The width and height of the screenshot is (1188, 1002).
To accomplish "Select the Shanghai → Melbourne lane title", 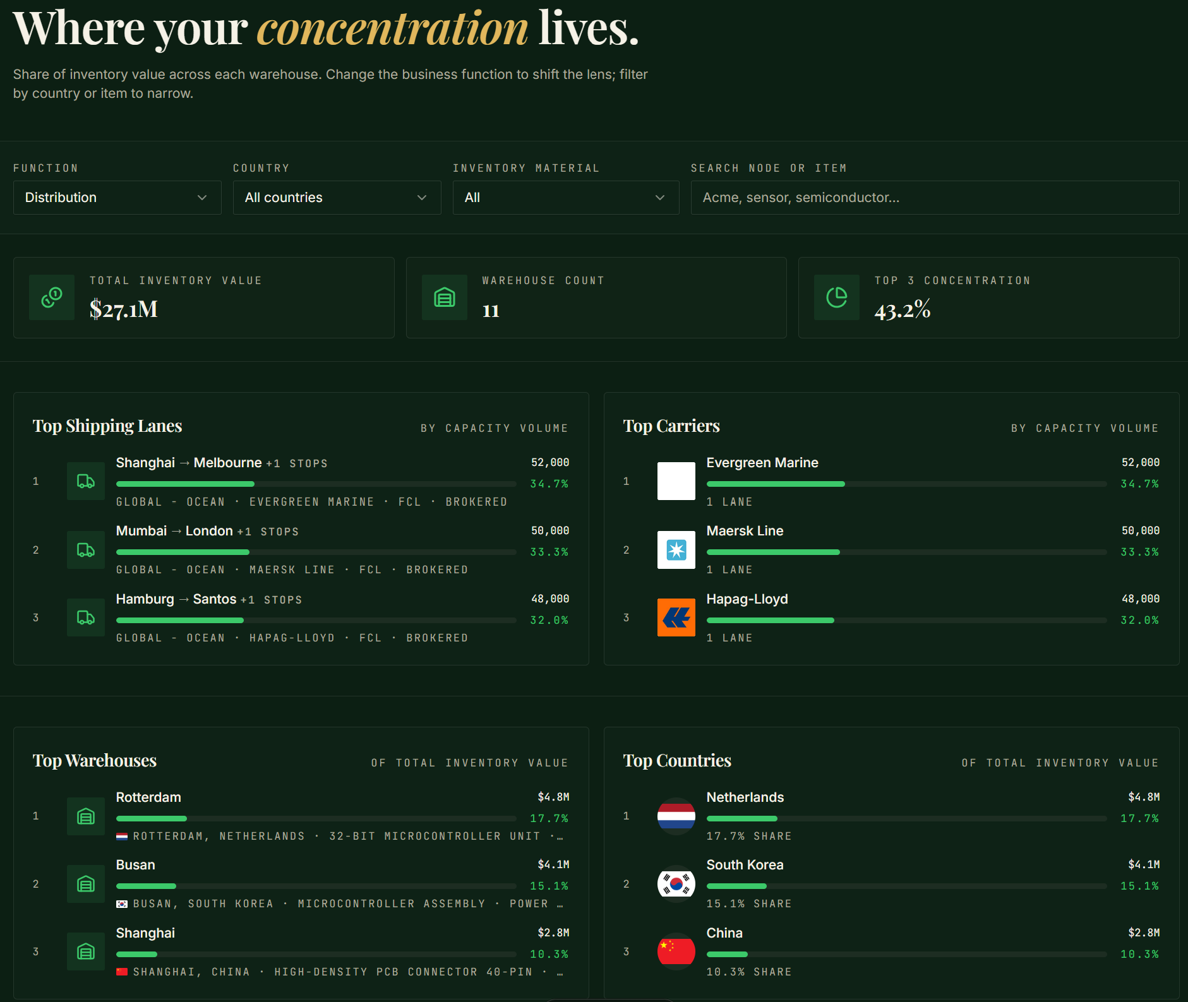I will pos(189,463).
